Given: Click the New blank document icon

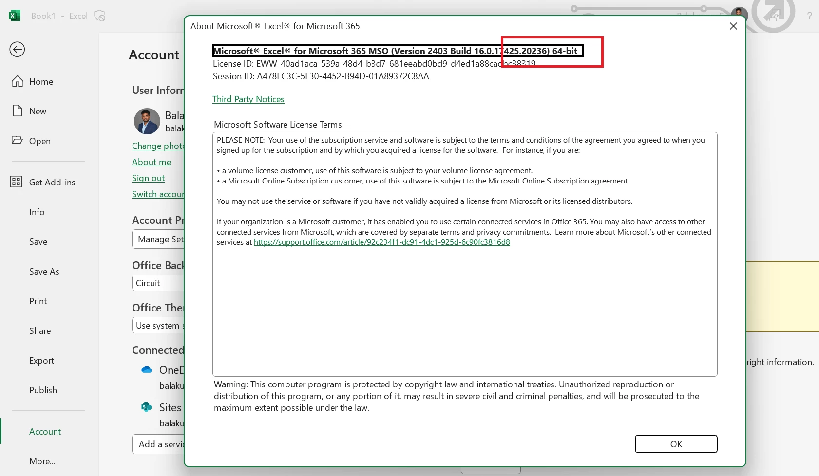Looking at the screenshot, I should click(18, 111).
